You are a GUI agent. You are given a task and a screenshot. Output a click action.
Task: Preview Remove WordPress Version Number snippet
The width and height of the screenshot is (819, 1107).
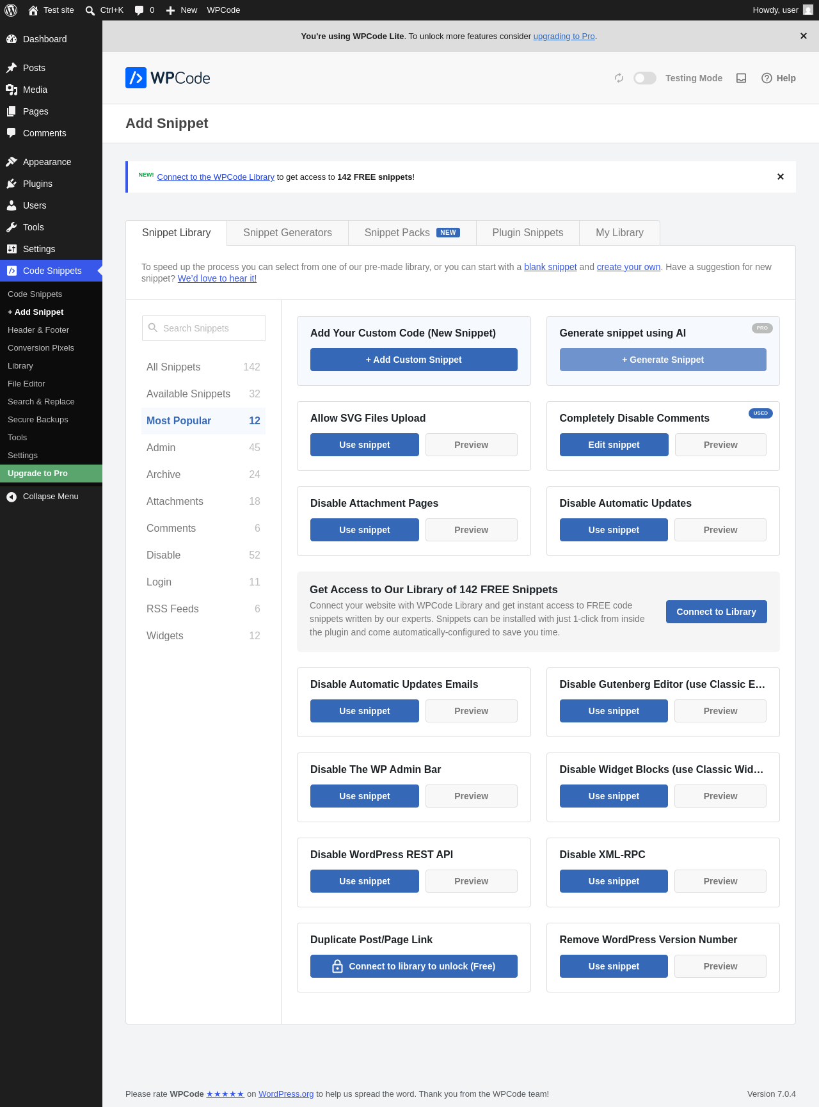coord(720,966)
